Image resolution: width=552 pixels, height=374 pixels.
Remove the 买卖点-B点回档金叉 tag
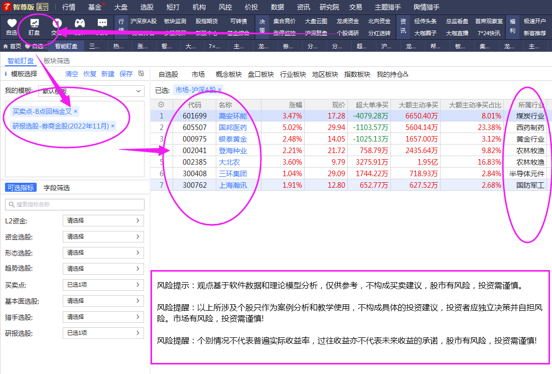pos(76,111)
